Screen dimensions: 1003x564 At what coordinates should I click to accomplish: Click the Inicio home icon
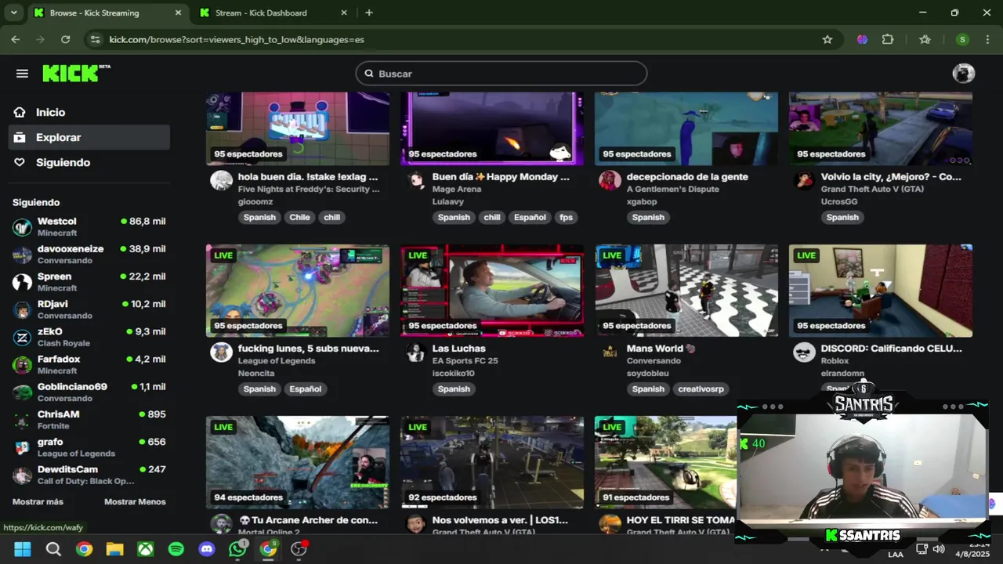click(20, 112)
